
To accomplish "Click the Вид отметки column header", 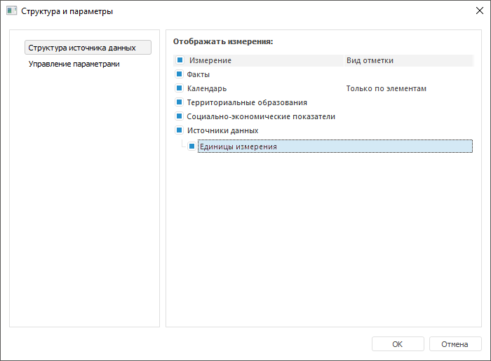I will [x=370, y=60].
